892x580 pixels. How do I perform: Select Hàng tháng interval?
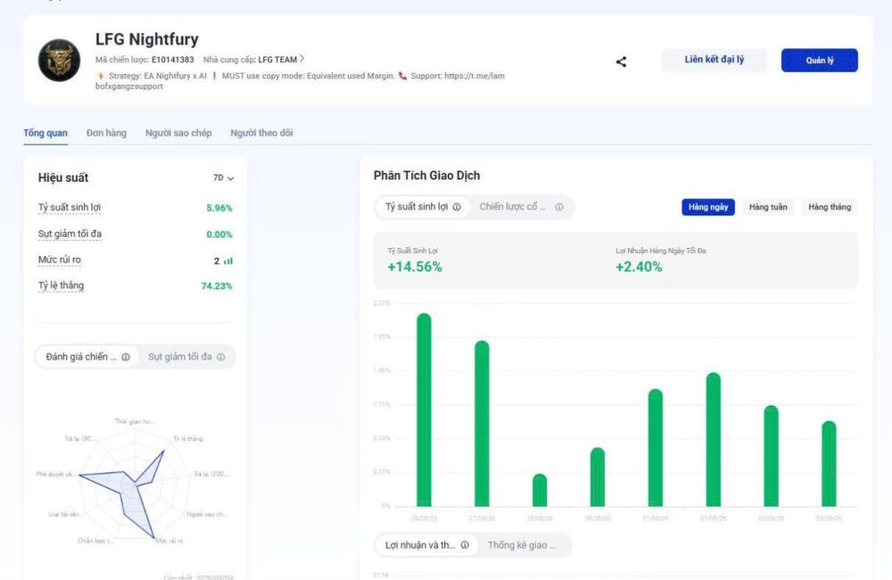pyautogui.click(x=830, y=207)
